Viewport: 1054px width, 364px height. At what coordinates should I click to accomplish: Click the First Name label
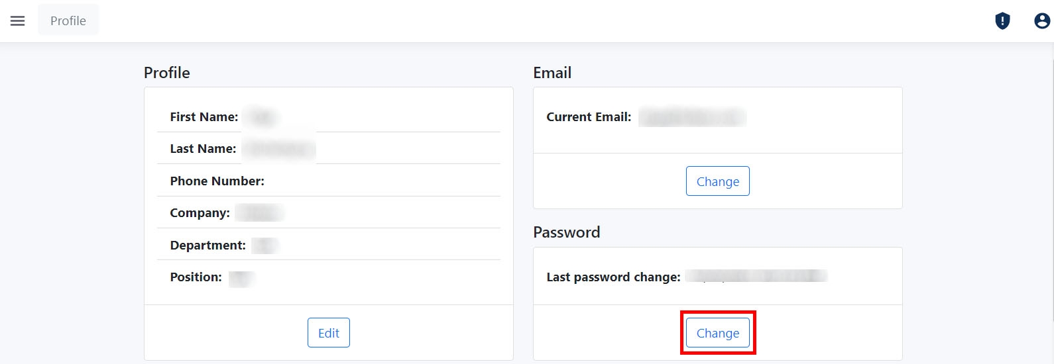tap(204, 117)
